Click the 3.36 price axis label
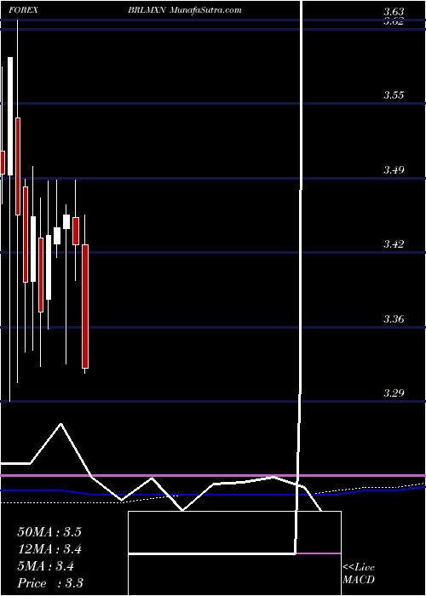 (394, 318)
